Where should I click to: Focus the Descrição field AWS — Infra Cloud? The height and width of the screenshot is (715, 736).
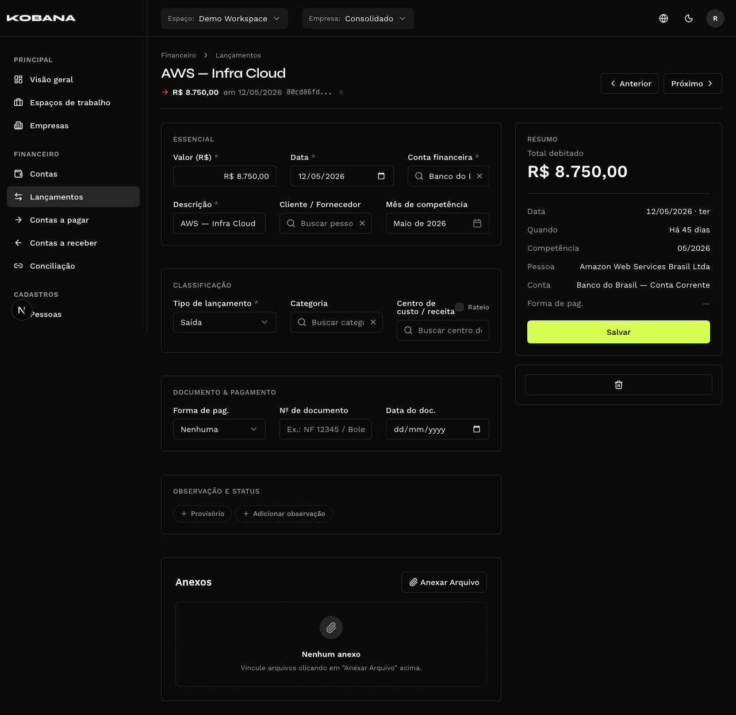pyautogui.click(x=219, y=223)
